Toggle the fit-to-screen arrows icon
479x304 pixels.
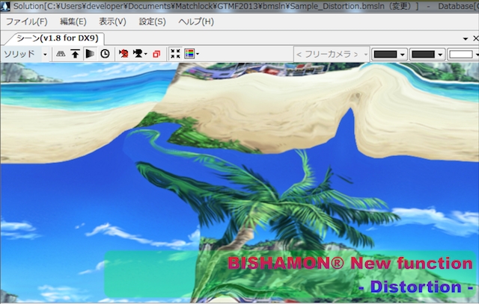[x=175, y=54]
